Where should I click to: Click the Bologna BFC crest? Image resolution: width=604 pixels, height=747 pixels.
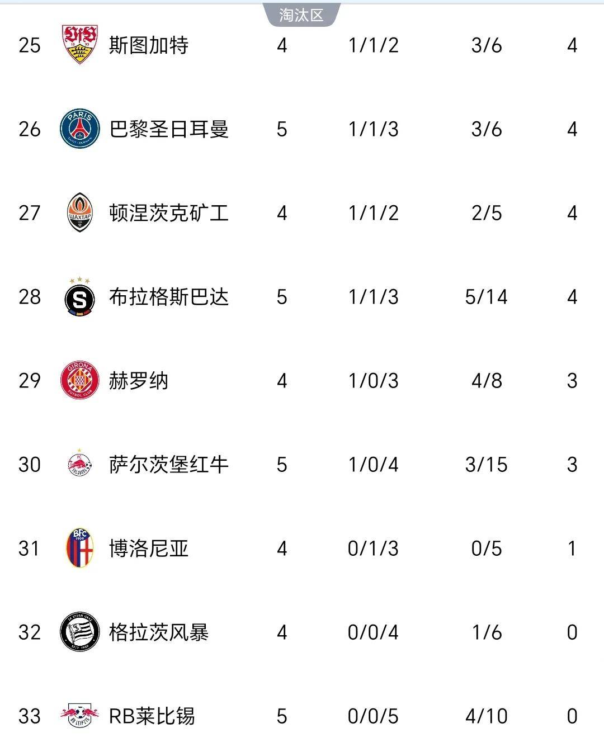pos(80,548)
